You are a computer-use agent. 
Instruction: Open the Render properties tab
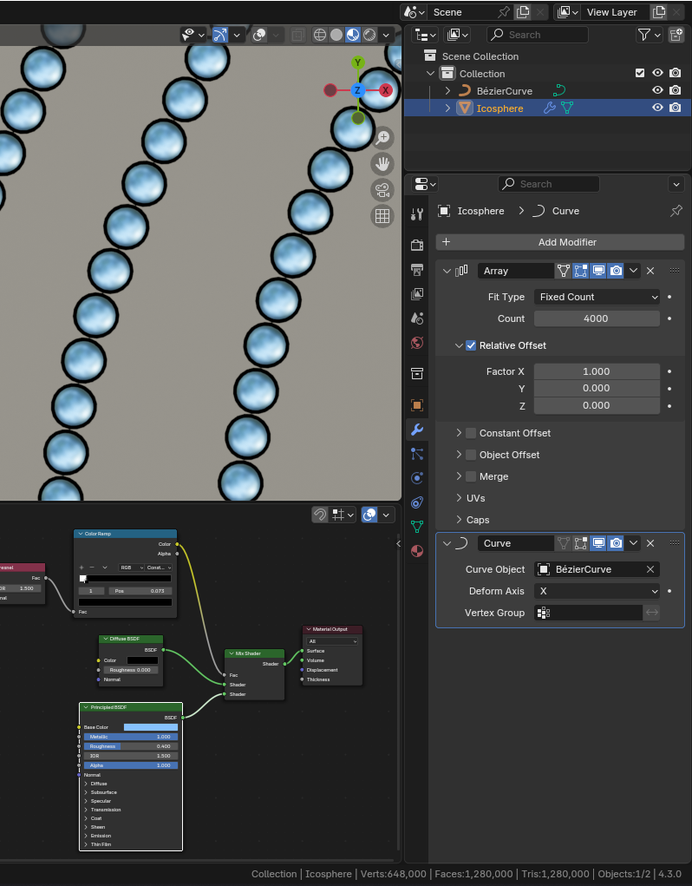click(x=417, y=245)
